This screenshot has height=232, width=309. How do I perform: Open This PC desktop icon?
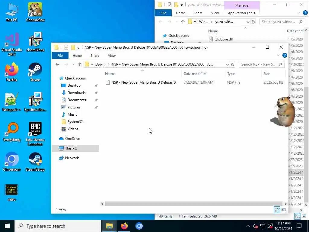click(x=12, y=12)
